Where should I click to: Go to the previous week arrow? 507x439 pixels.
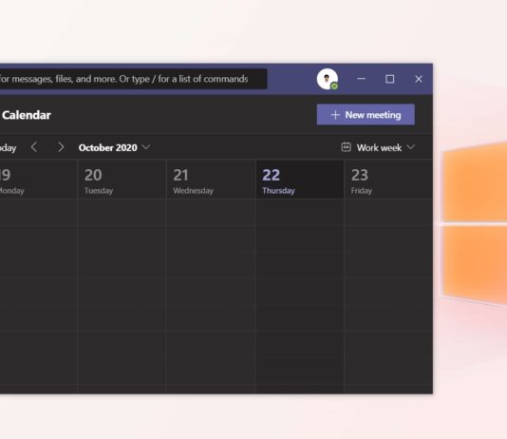click(x=33, y=147)
